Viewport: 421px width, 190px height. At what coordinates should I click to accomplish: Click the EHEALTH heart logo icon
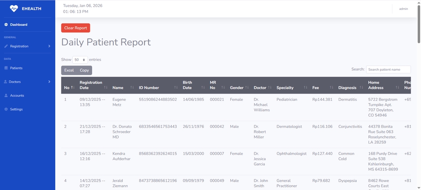click(14, 8)
